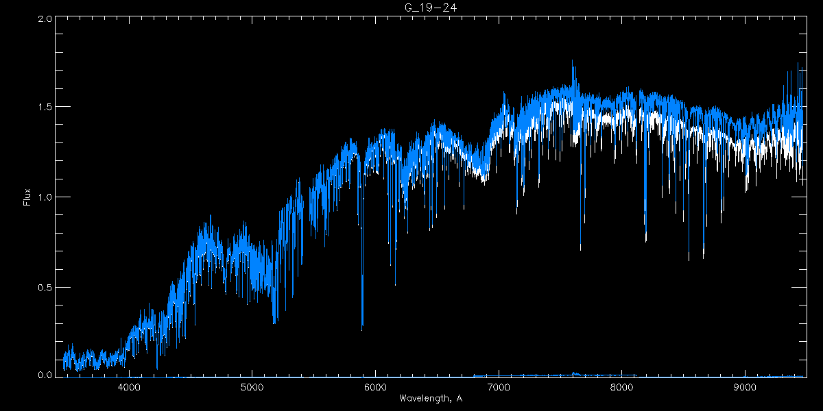Viewport: 823px width, 411px height.
Task: Select the 4000 wavelength tick label
Action: click(129, 386)
